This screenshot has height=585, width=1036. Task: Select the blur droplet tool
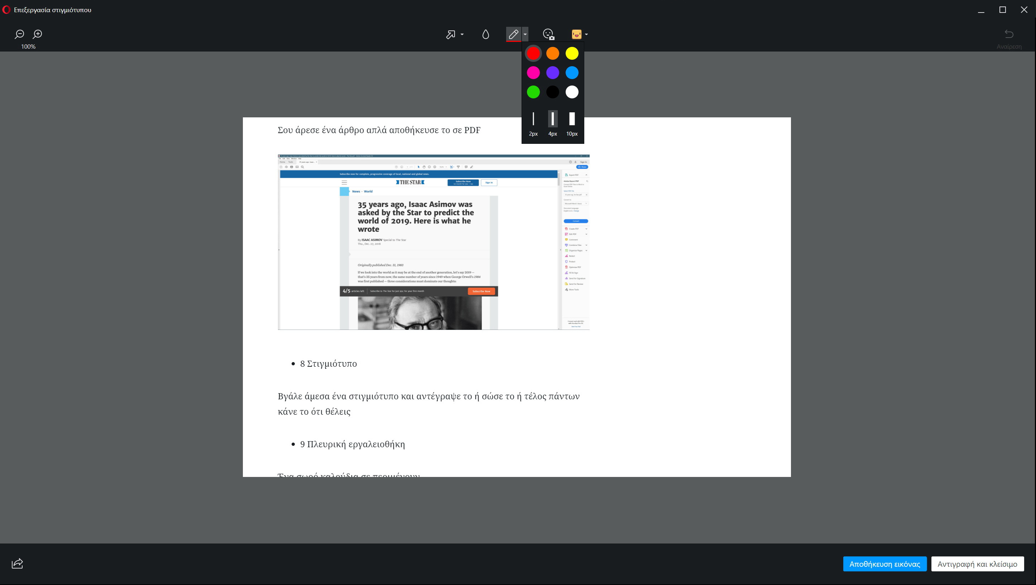(x=485, y=35)
